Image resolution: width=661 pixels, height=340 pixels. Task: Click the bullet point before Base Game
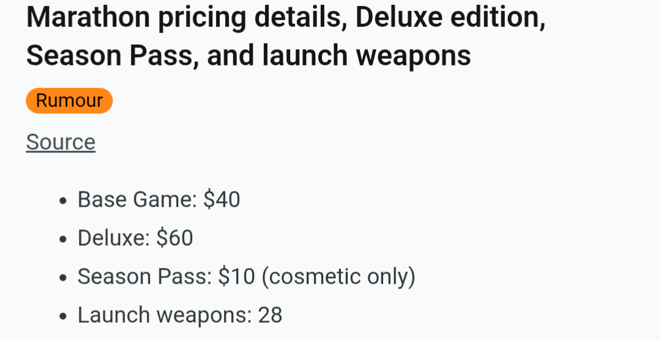coord(63,201)
